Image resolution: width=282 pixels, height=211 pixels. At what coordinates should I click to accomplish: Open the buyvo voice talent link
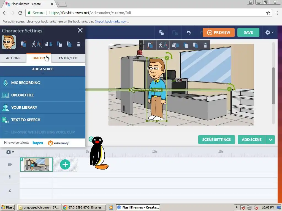tap(38, 143)
